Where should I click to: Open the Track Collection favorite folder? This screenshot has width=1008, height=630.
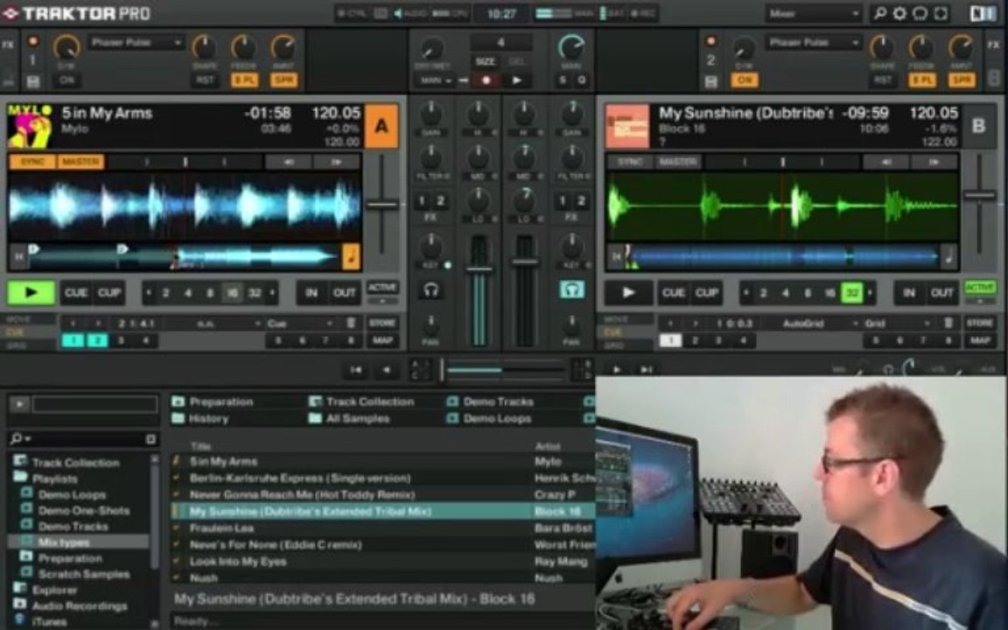[361, 402]
